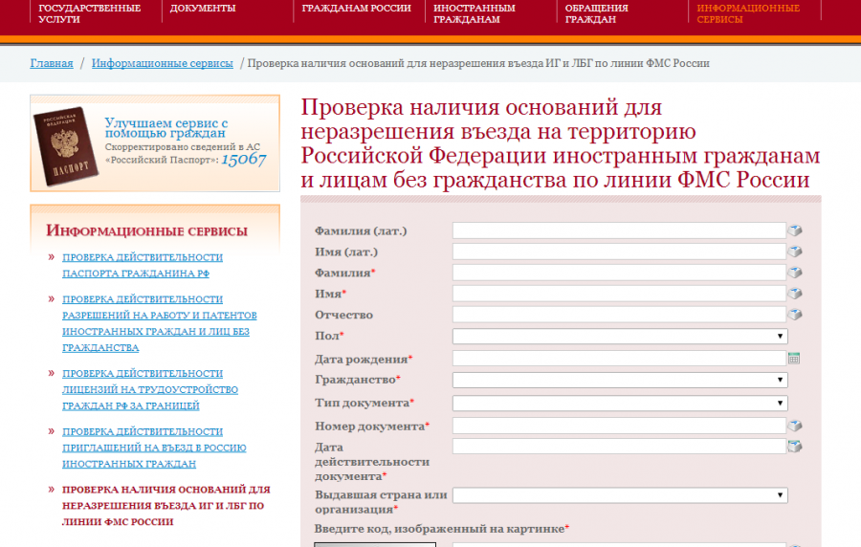Select Проверка наличия оснований для неразрешения въезда item

(x=166, y=505)
